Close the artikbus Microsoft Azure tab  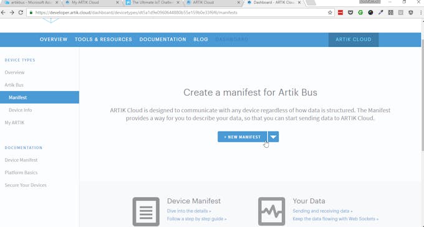point(57,2)
